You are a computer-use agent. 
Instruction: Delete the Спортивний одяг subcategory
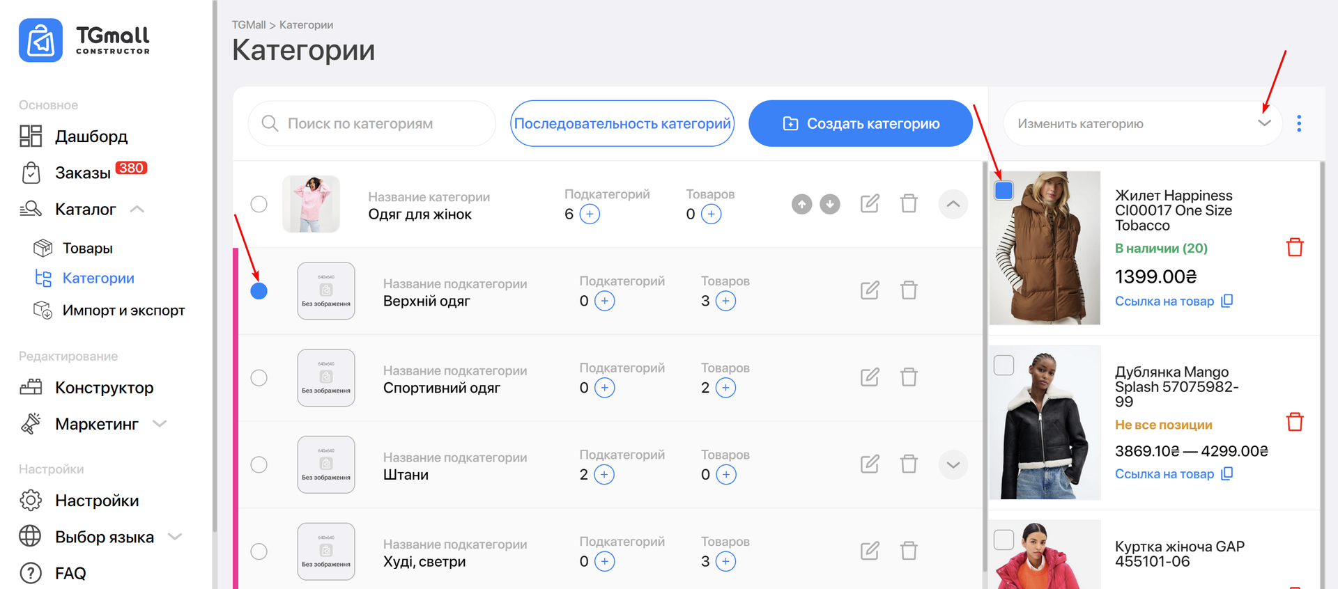[909, 377]
